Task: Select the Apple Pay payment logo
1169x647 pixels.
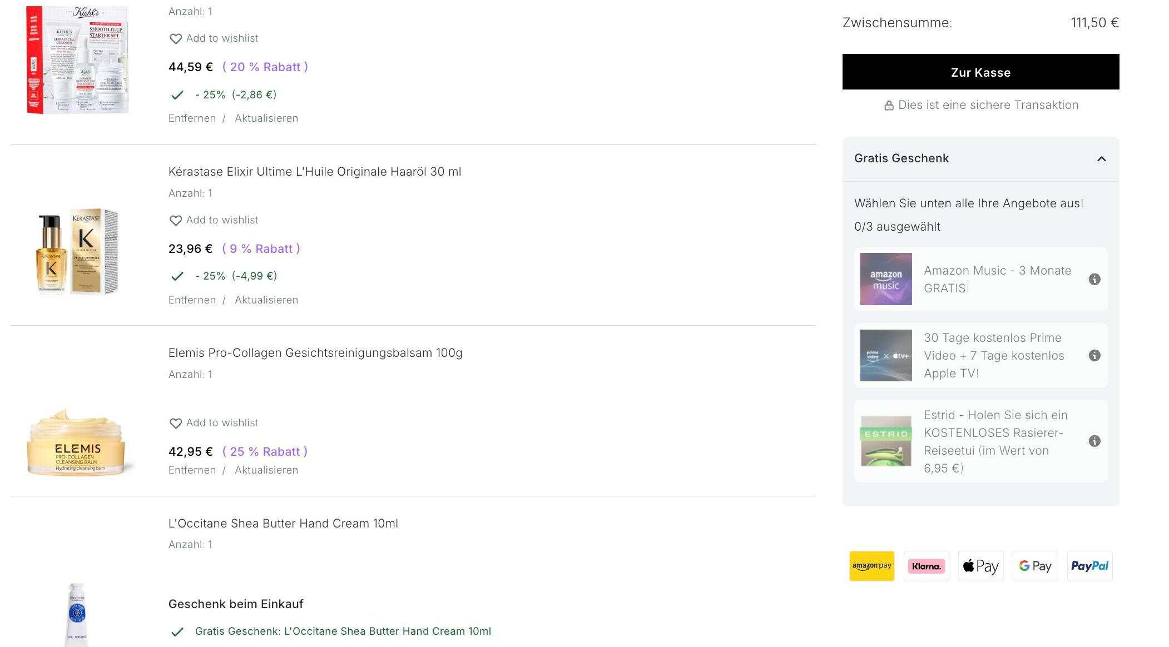Action: click(x=980, y=566)
